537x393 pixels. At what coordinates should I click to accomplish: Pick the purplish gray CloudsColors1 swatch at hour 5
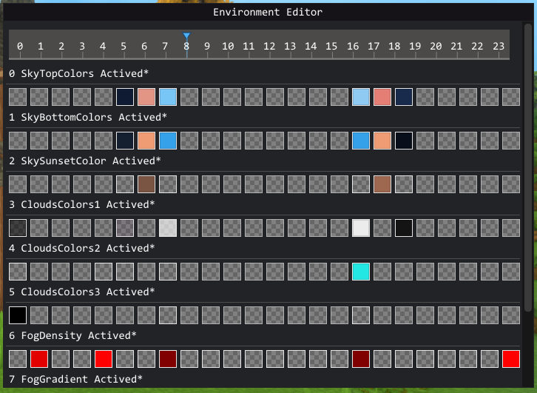125,228
